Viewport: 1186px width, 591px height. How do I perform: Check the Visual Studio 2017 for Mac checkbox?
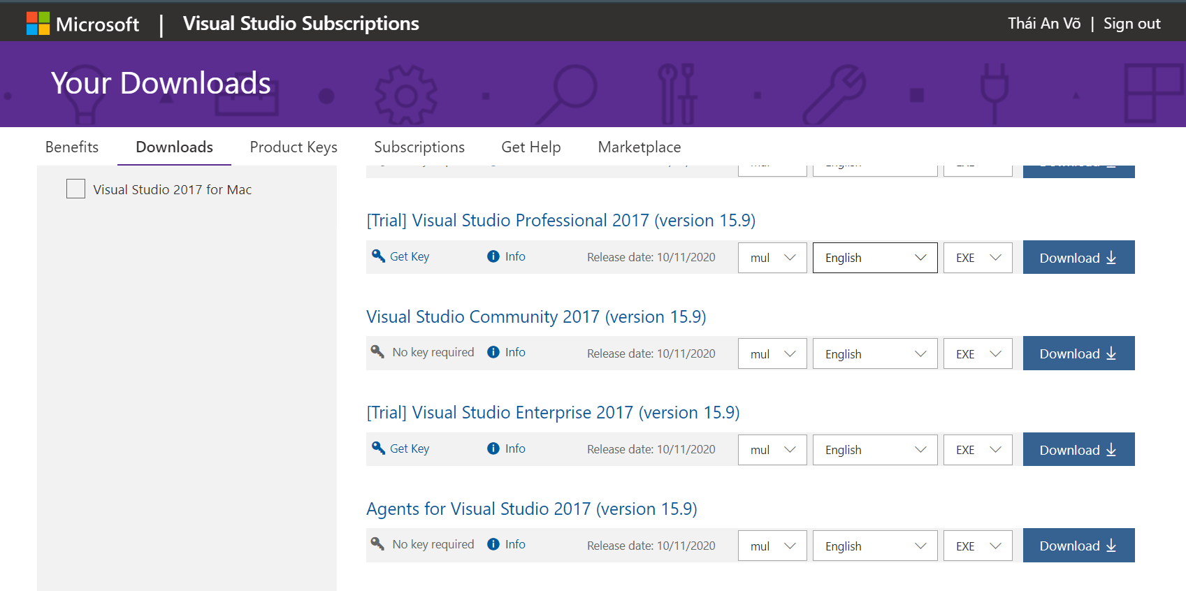pos(75,189)
